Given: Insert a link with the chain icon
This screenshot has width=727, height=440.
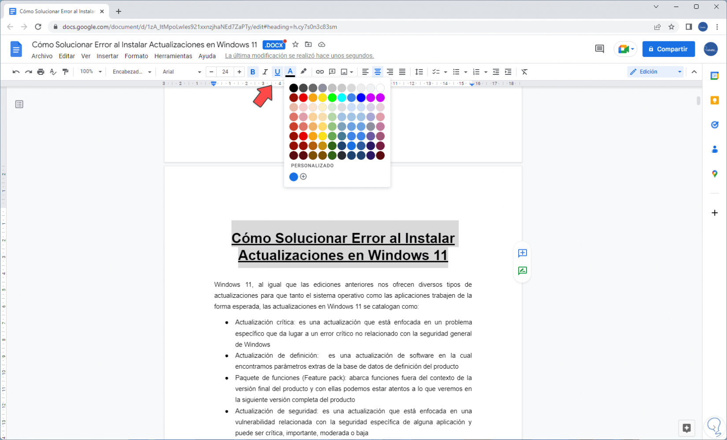Looking at the screenshot, I should [320, 72].
